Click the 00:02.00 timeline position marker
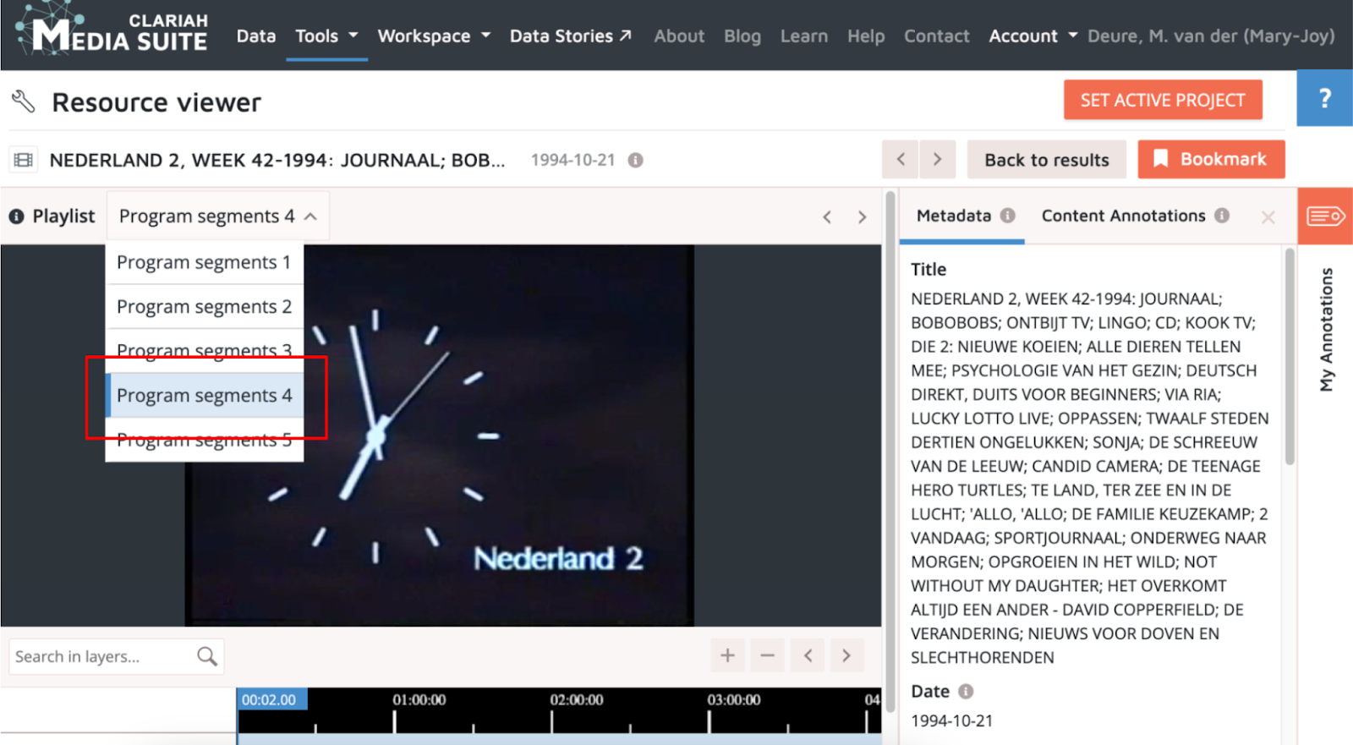The image size is (1353, 745). 271,699
